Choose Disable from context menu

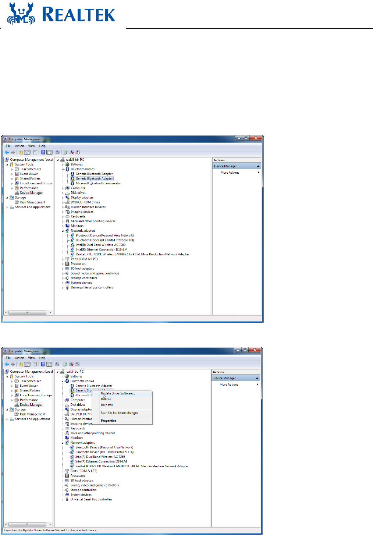[106, 399]
